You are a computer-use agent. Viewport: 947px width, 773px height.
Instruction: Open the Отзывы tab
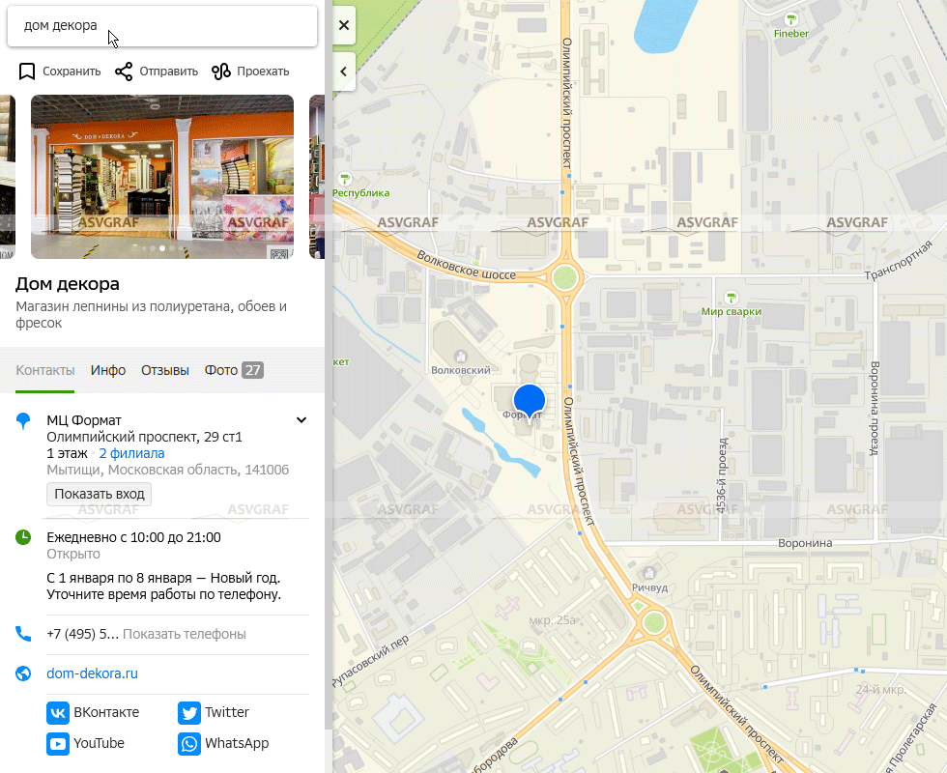click(x=165, y=370)
